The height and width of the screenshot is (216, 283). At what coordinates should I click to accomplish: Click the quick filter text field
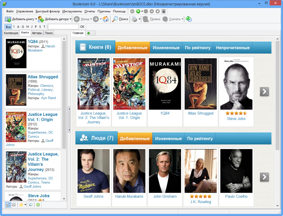click(x=63, y=27)
